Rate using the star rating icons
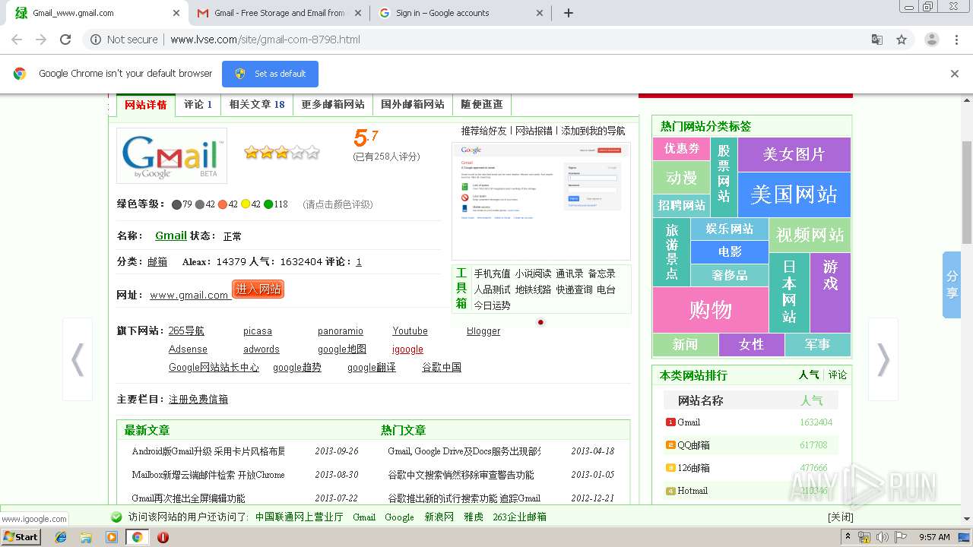Image resolution: width=973 pixels, height=547 pixels. 281,153
